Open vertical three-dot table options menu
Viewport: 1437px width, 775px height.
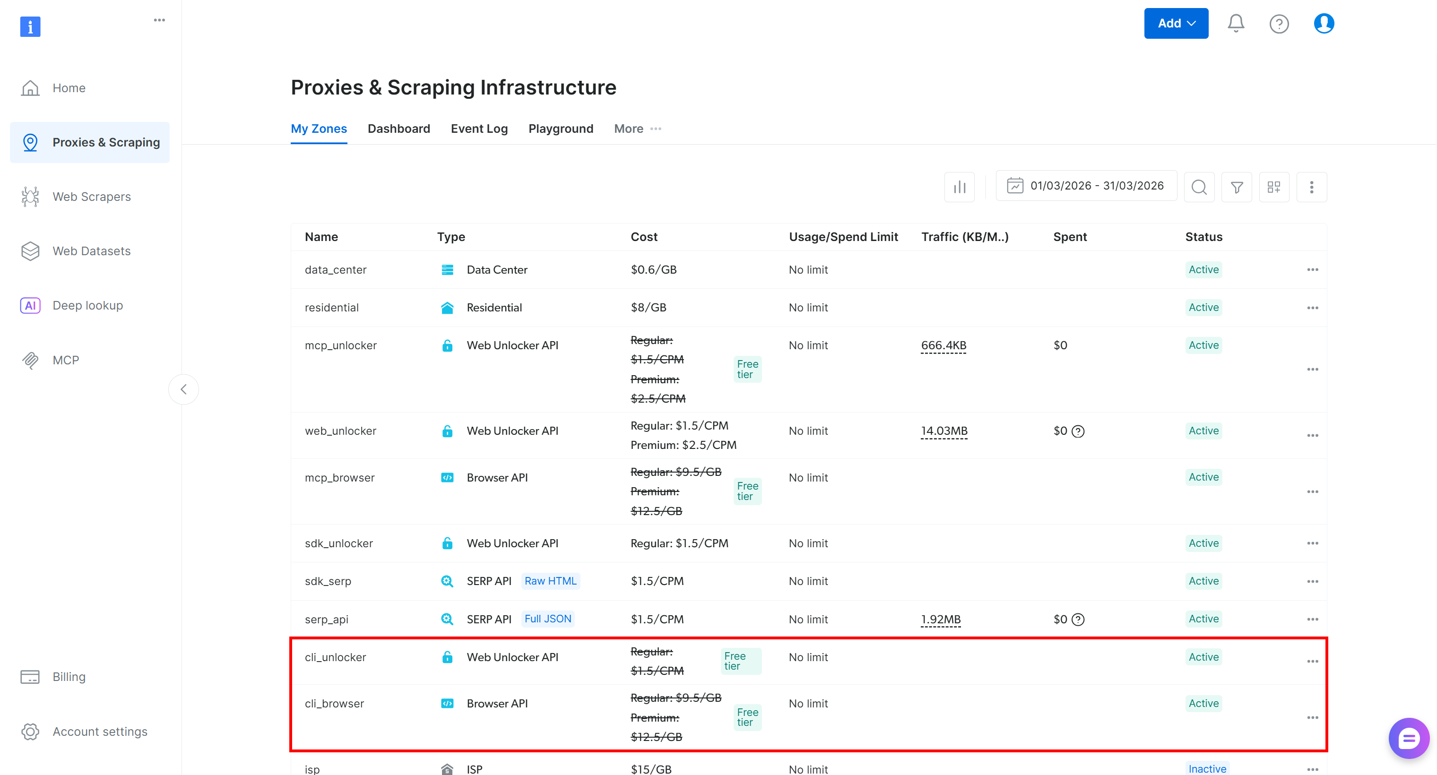[1311, 187]
